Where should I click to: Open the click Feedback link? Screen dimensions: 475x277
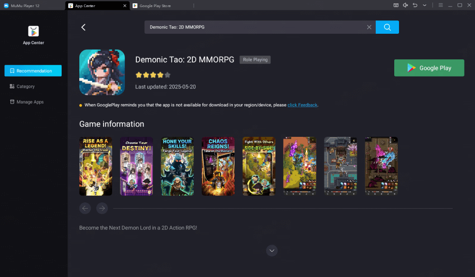click(302, 105)
